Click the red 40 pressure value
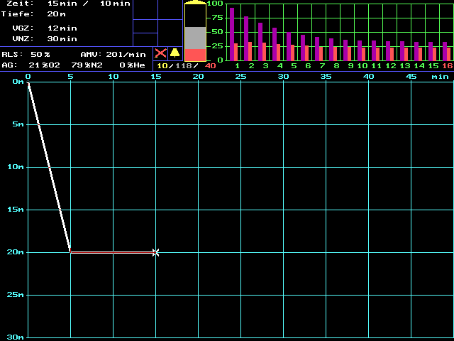 tap(210, 66)
